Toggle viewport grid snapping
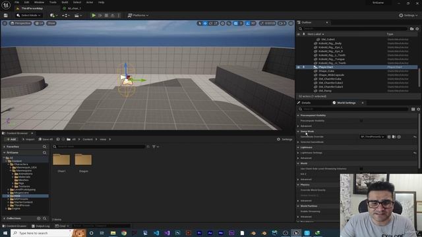Image resolution: width=422 pixels, height=237 pixels. [x=236, y=24]
